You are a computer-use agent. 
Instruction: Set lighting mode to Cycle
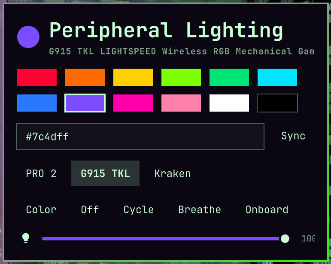click(x=139, y=209)
